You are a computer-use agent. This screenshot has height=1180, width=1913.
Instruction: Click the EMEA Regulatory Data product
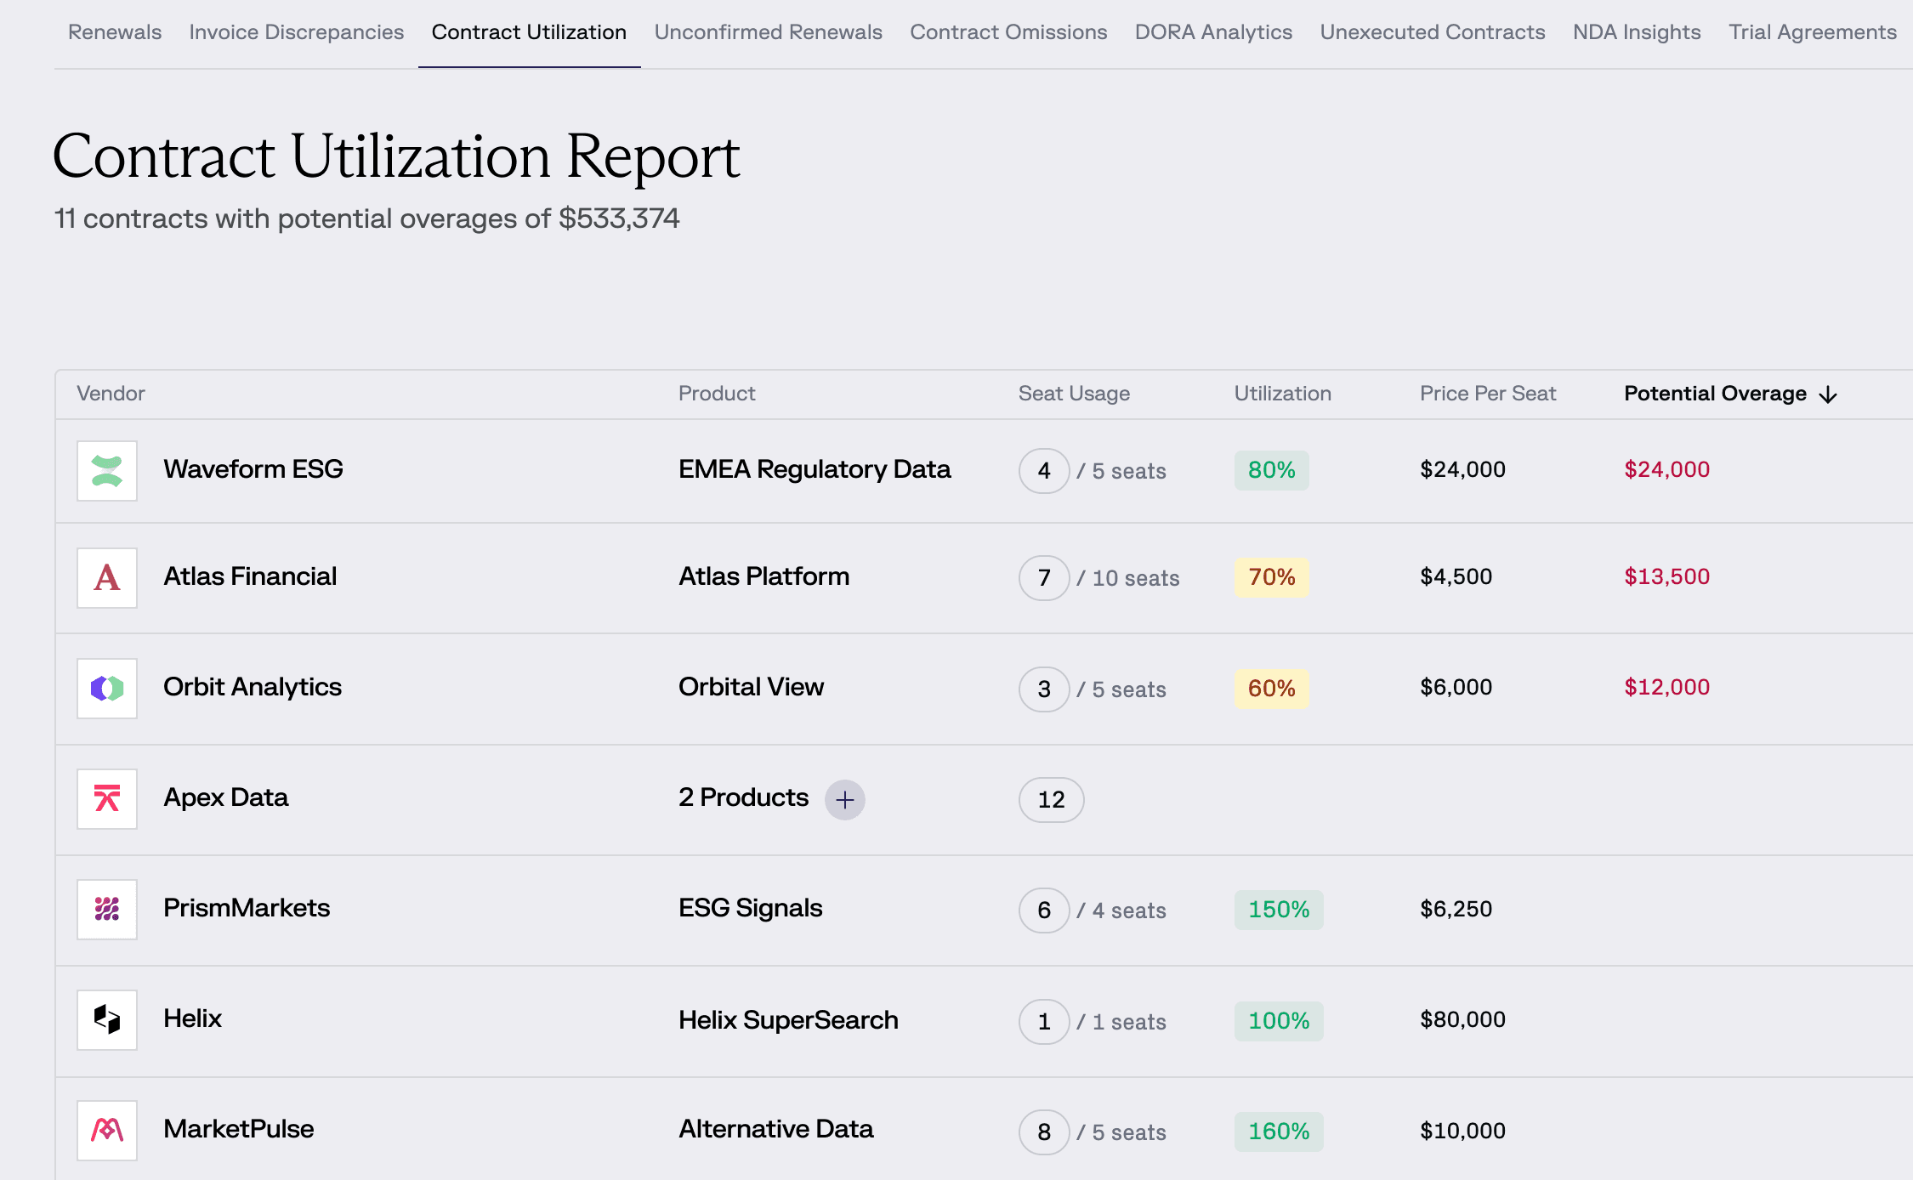pos(814,469)
